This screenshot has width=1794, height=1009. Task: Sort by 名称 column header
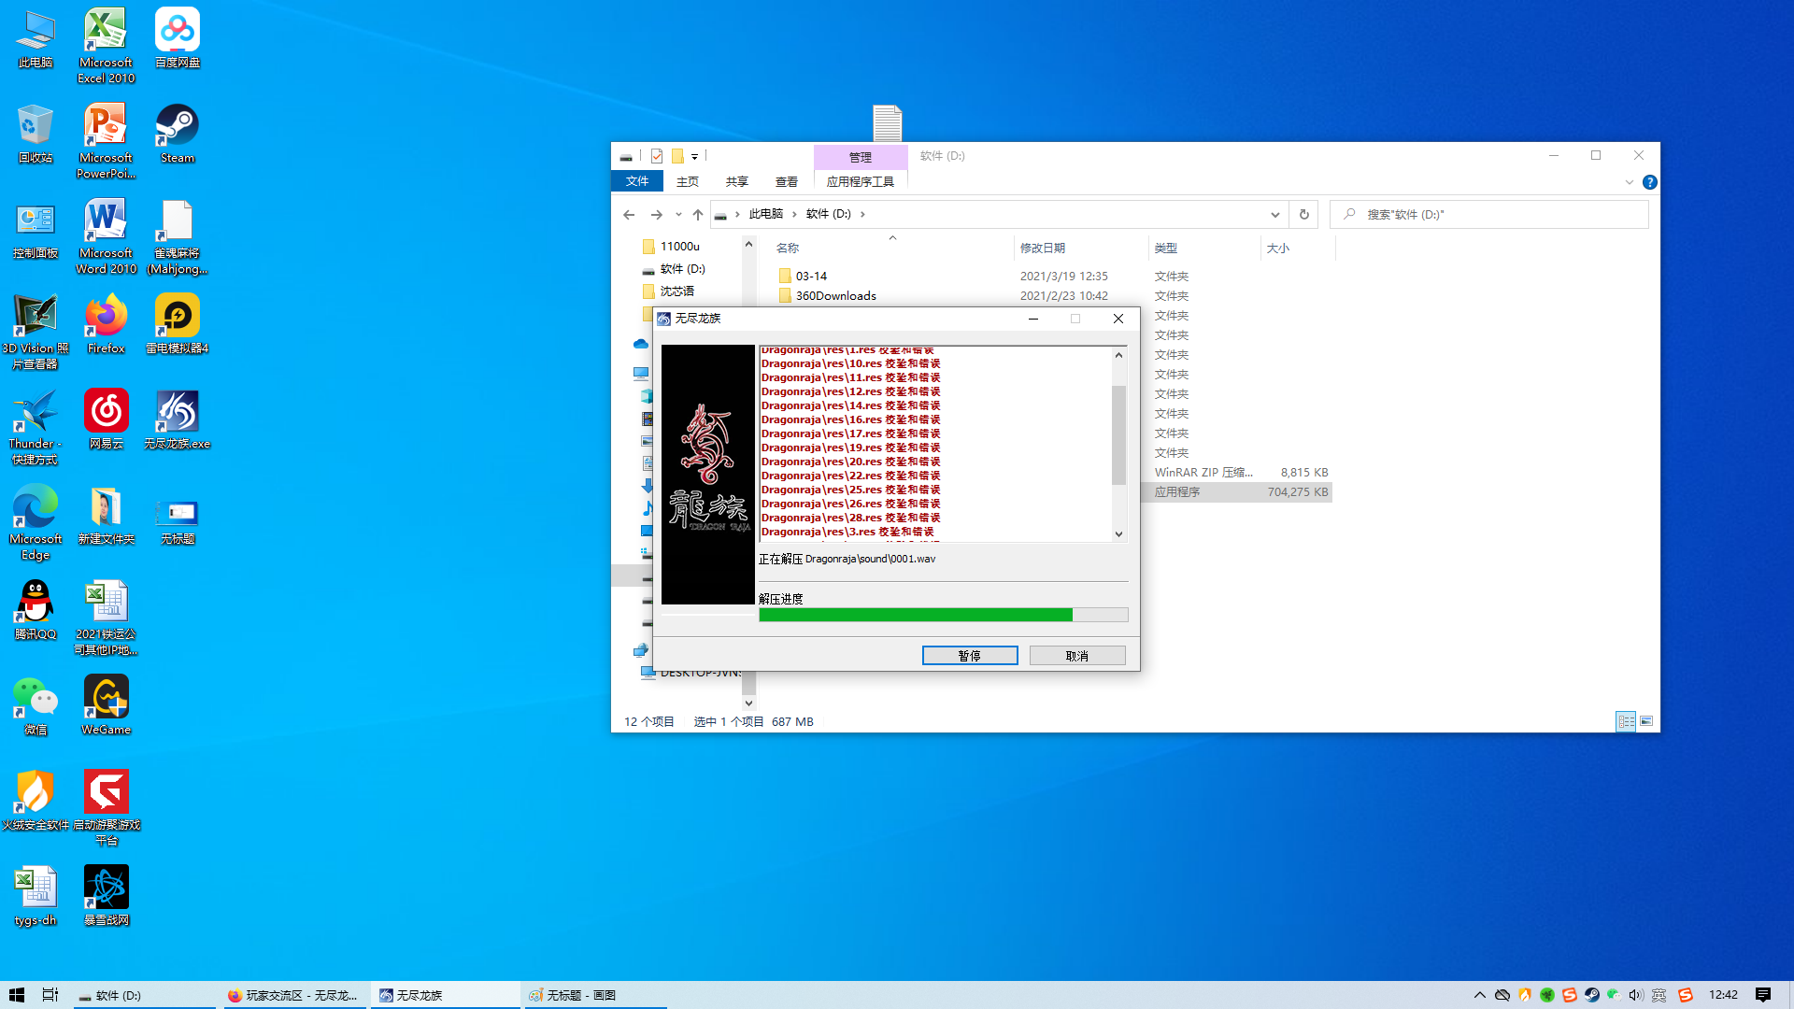[x=892, y=249]
